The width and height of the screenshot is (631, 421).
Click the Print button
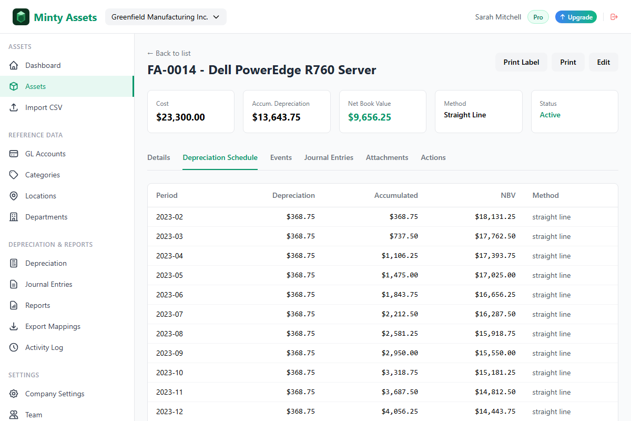point(568,62)
